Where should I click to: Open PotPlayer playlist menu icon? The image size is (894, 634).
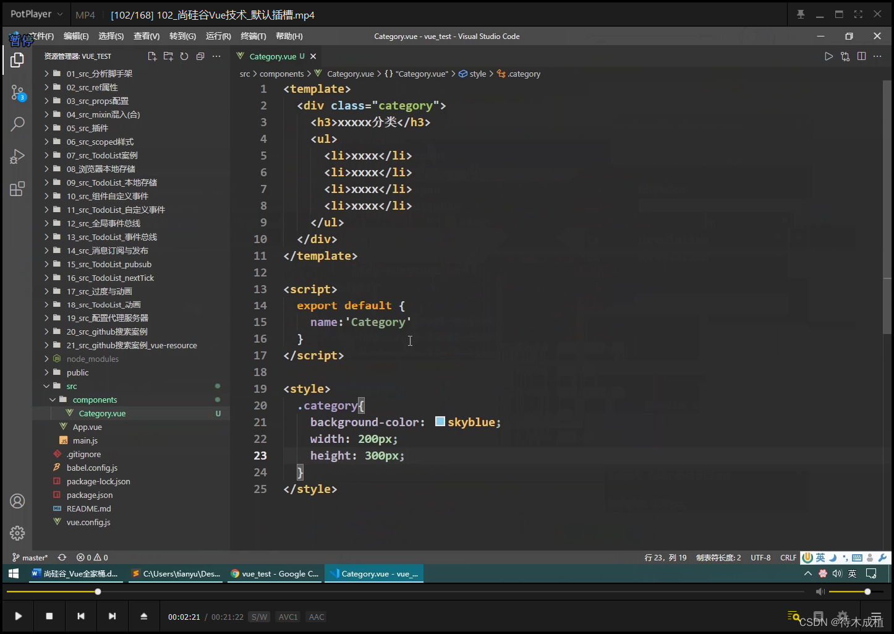[876, 617]
